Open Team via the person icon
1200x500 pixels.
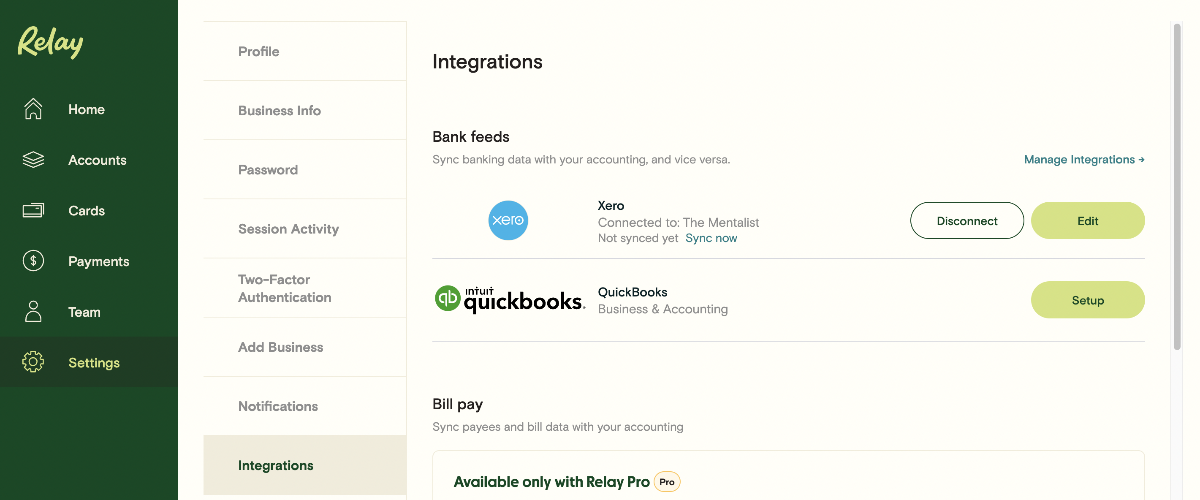(33, 312)
